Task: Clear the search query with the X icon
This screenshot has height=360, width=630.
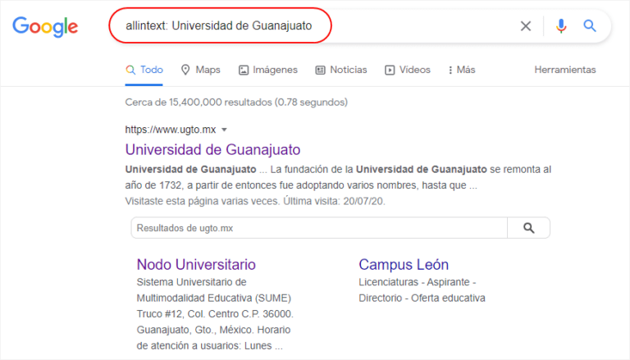Action: pos(526,26)
